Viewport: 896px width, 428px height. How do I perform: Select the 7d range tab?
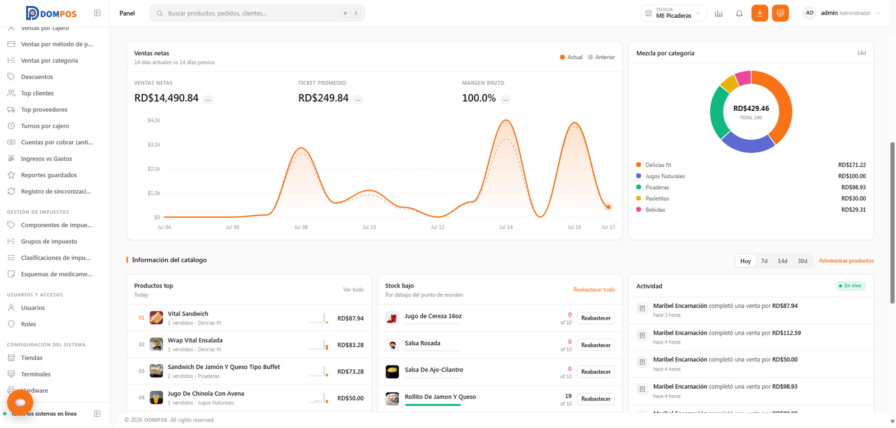tap(764, 261)
